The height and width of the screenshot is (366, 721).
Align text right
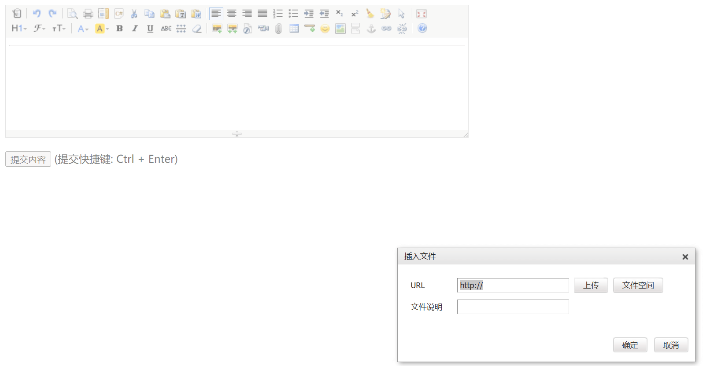pyautogui.click(x=247, y=14)
